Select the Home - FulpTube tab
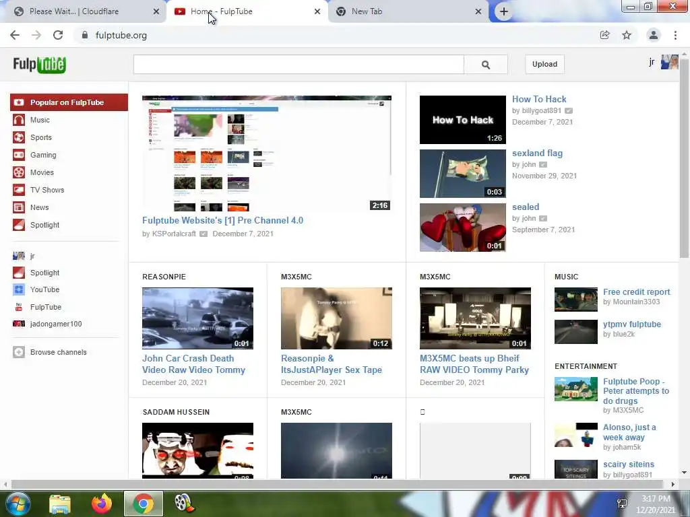Viewport: 690px width, 517px height. pos(247,11)
